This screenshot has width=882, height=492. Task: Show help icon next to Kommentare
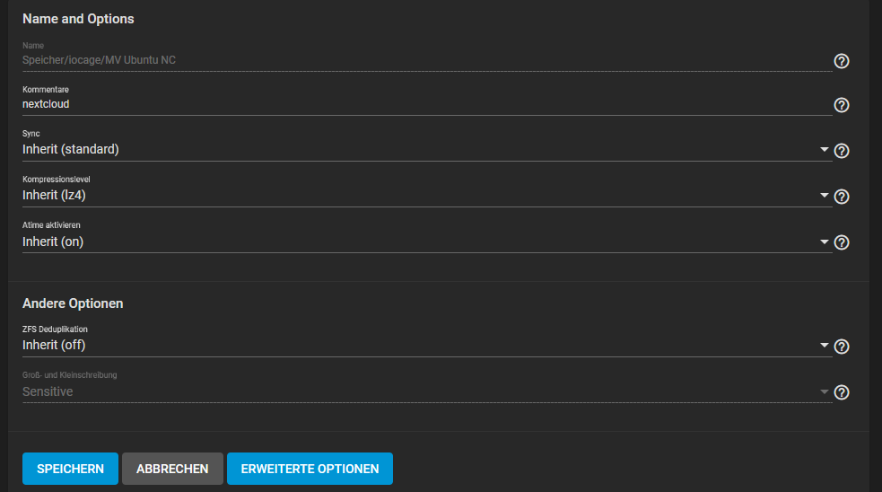pyautogui.click(x=841, y=105)
